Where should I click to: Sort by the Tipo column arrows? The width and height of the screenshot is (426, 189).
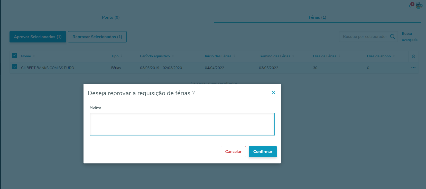tap(122, 56)
